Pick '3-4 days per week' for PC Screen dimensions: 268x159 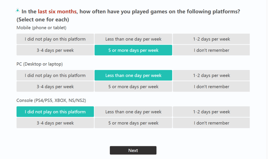pos(55,87)
